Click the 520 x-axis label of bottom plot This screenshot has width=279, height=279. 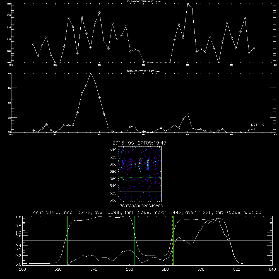pyautogui.click(x=58, y=270)
